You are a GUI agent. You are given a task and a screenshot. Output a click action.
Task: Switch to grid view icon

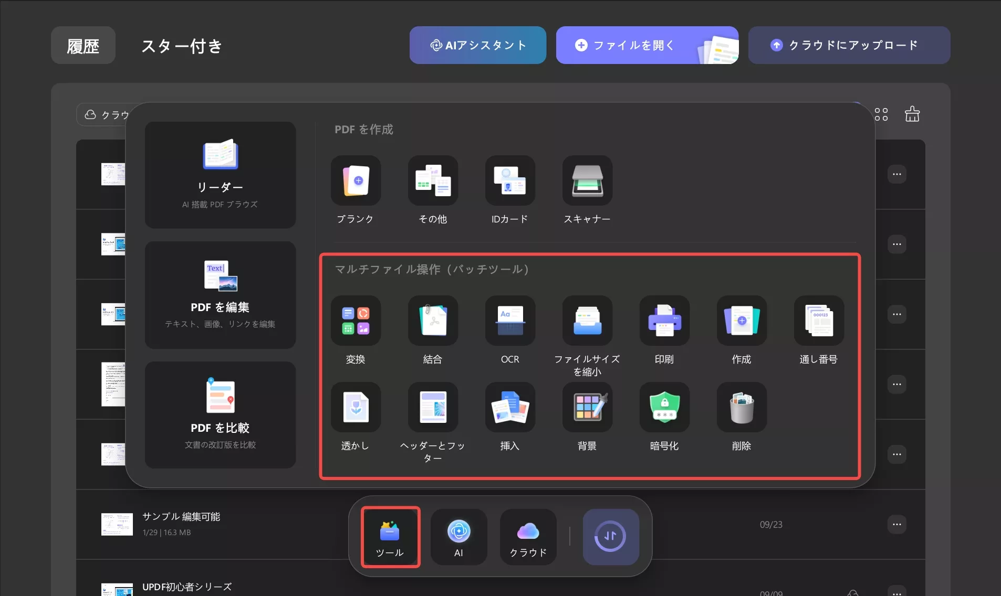pos(881,114)
